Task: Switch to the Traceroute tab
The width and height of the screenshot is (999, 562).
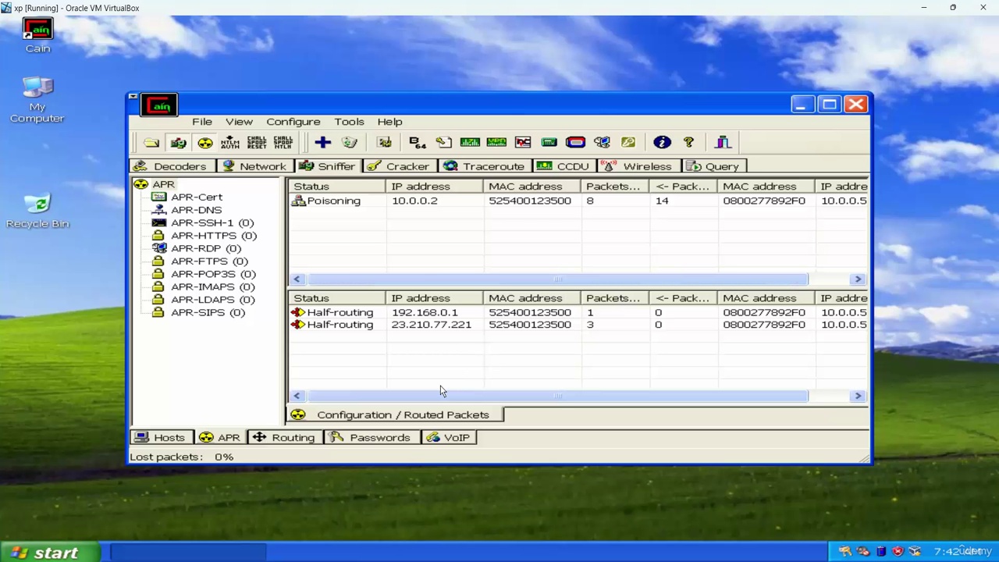Action: [x=485, y=166]
